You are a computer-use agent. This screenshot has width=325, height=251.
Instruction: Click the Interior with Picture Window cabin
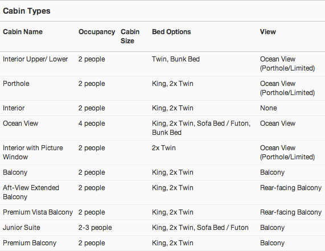tap(33, 153)
